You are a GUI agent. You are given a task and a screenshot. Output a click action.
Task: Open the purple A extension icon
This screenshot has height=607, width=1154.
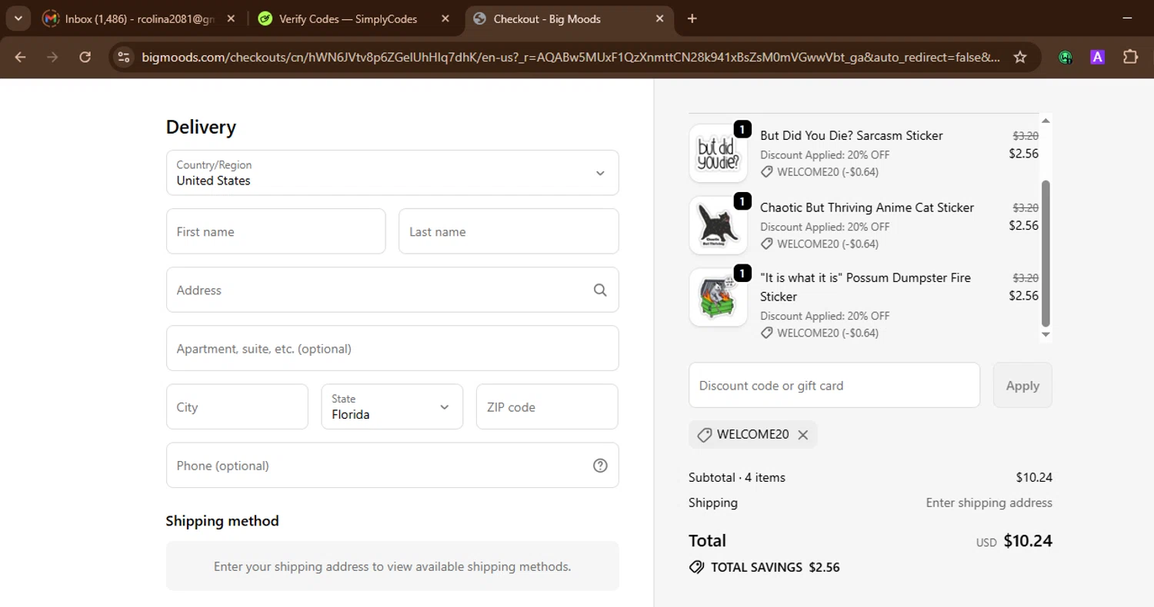point(1098,57)
